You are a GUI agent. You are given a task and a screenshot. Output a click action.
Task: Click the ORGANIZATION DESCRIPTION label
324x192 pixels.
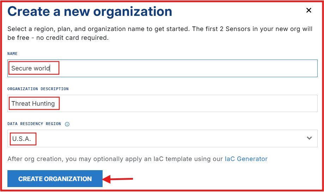(x=38, y=89)
